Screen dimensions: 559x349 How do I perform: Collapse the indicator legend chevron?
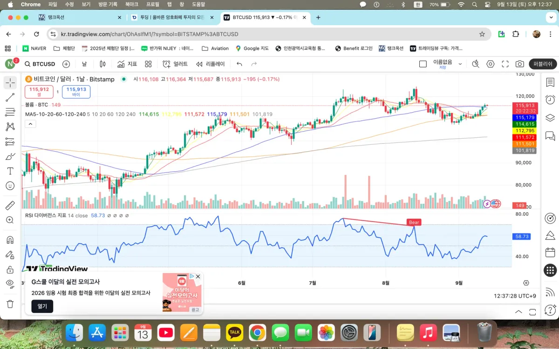click(30, 124)
